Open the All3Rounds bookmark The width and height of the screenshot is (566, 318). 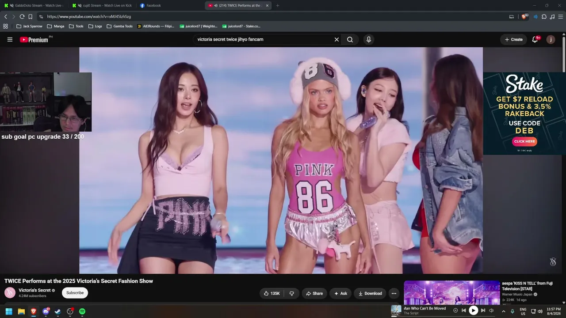click(x=156, y=26)
